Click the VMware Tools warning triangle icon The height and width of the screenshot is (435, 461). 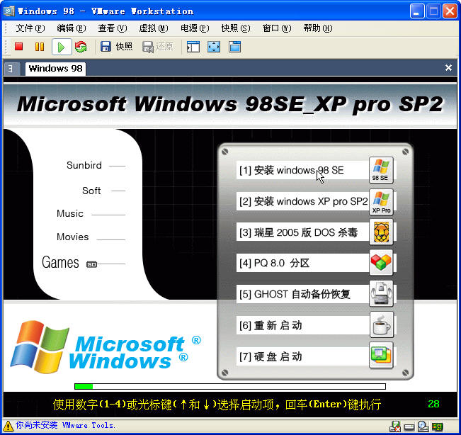[x=8, y=425]
